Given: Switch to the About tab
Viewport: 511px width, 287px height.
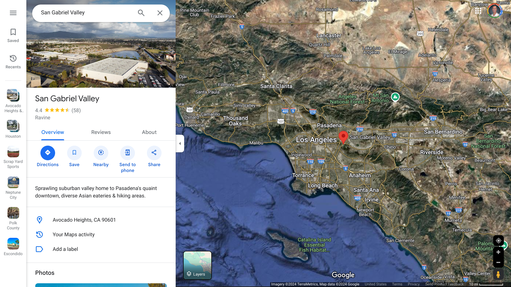Looking at the screenshot, I should (149, 132).
